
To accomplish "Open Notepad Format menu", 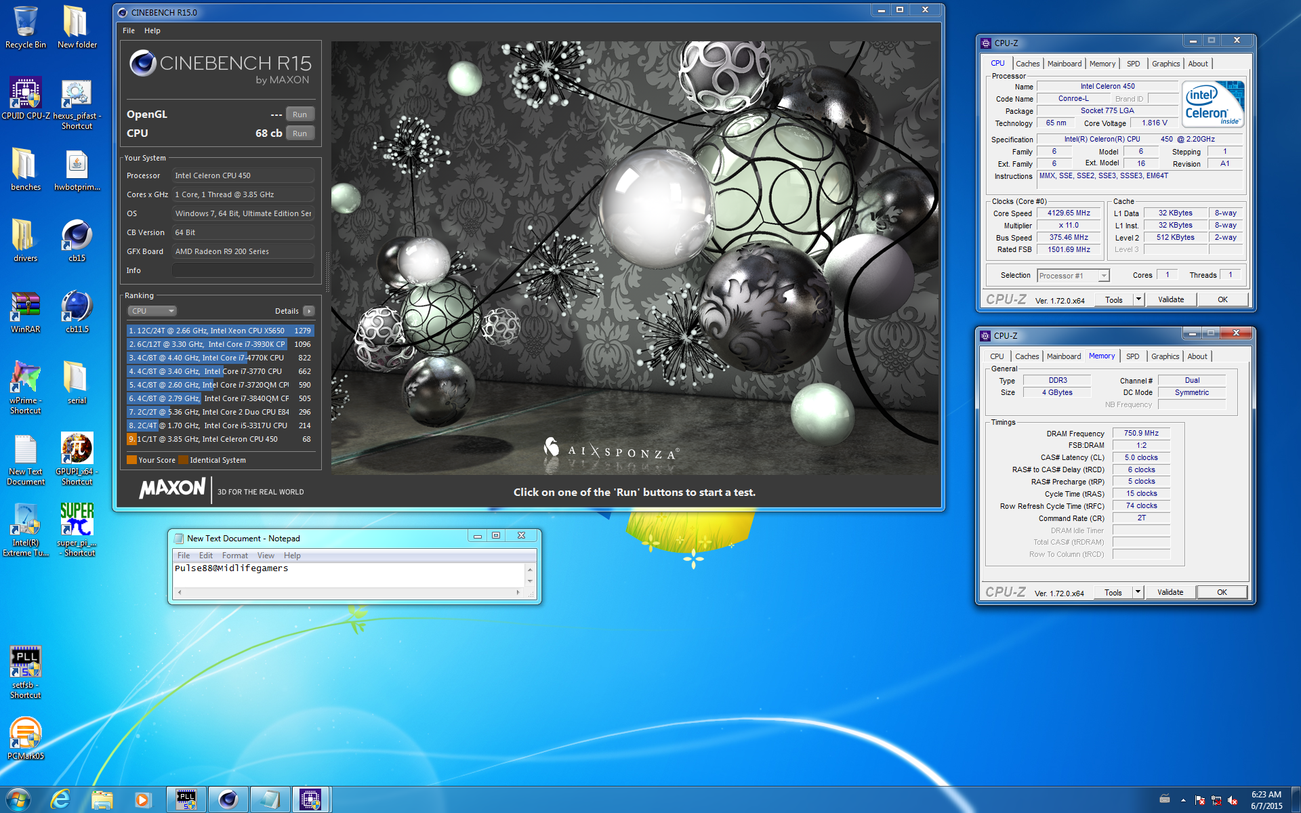I will pyautogui.click(x=235, y=556).
